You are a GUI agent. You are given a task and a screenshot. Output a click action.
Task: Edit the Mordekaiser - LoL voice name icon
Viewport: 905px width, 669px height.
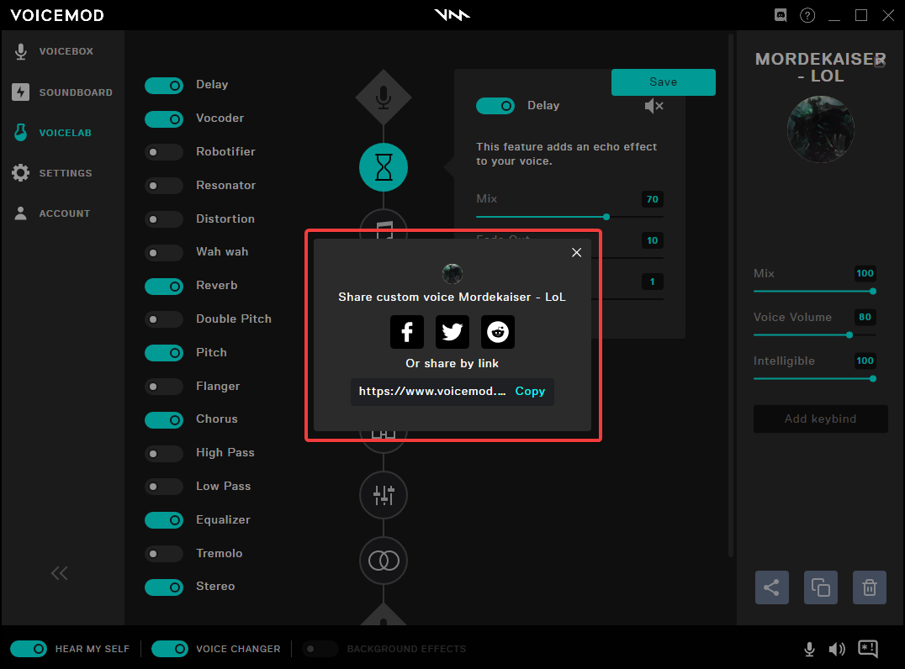[x=880, y=61]
